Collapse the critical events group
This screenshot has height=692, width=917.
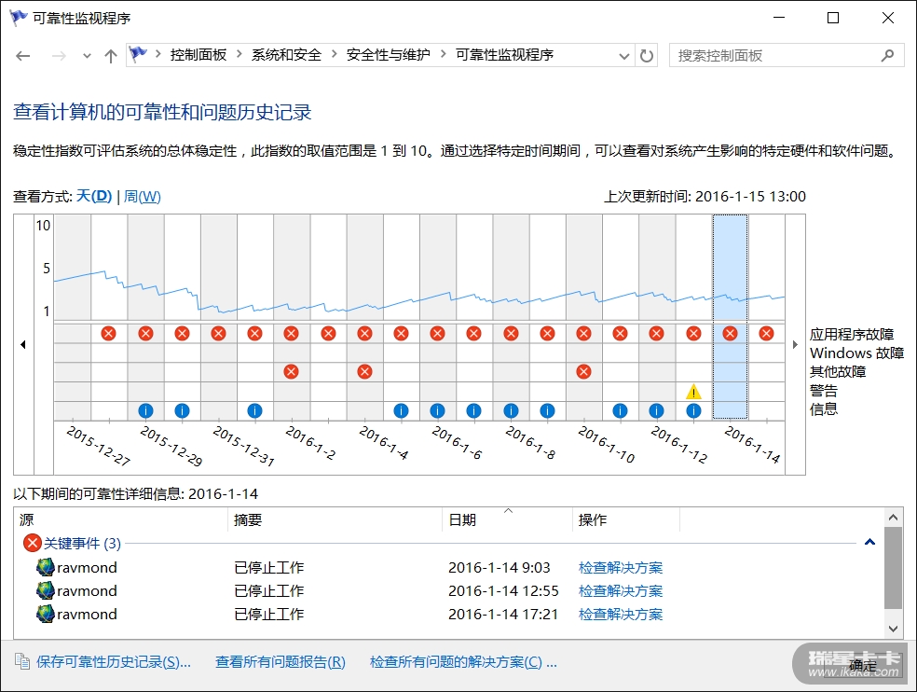coord(869,542)
